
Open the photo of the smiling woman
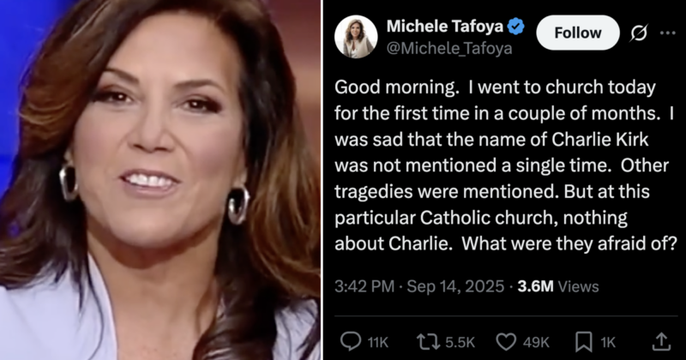click(x=159, y=180)
